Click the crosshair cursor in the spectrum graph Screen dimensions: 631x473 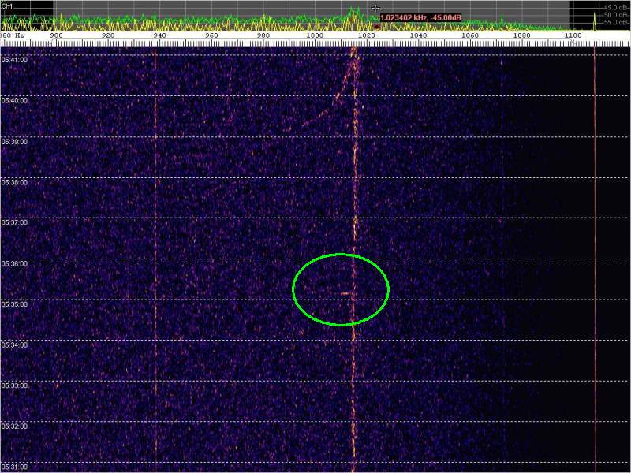[x=376, y=8]
